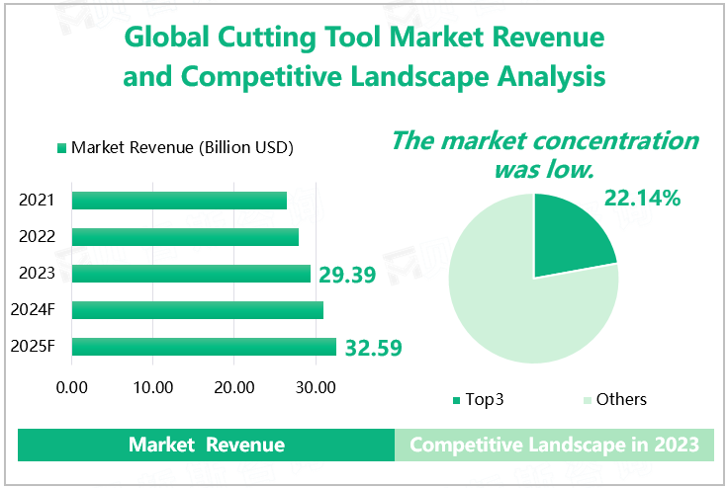Select the 2022 revenue bar
728x488 pixels.
[x=185, y=237]
